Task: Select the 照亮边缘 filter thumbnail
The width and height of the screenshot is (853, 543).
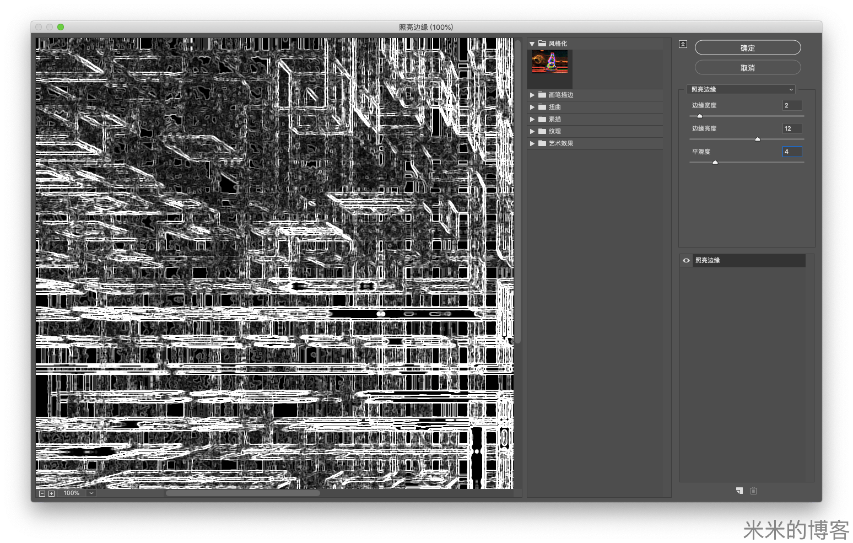Action: click(550, 62)
